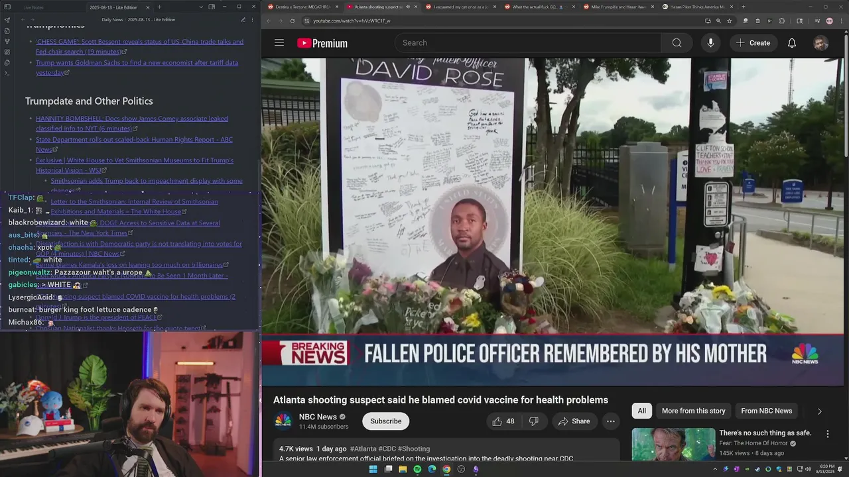
Task: Bookmark this page with the star icon
Action: (729, 21)
